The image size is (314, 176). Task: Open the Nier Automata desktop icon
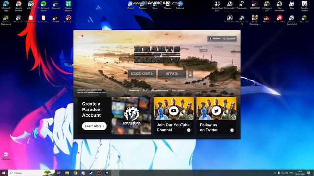(279, 6)
